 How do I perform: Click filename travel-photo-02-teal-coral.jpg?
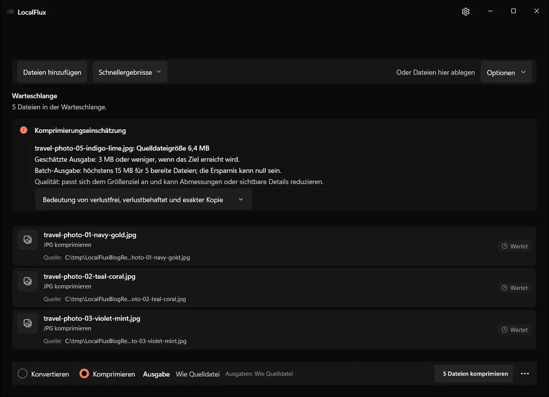click(x=89, y=276)
